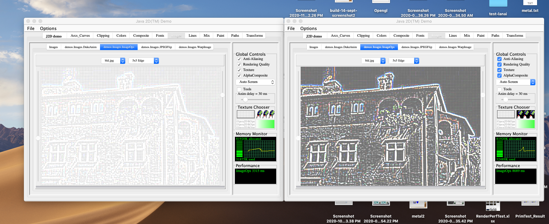The height and width of the screenshot is (224, 549).
Task: Open demos.Images.WarpImage tab in left window
Action: coord(195,47)
